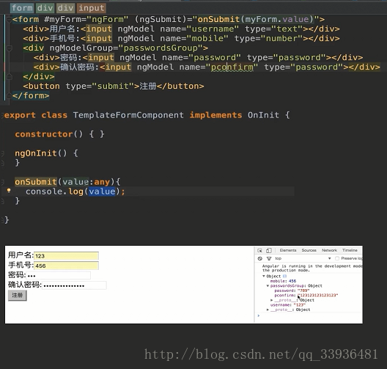Click the username: "123" console property
This screenshot has height=369, width=387.
click(x=288, y=305)
